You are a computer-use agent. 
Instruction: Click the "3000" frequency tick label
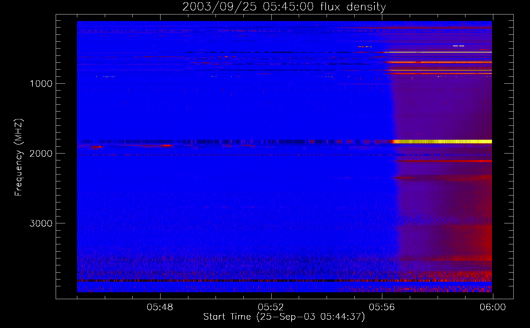click(x=41, y=223)
